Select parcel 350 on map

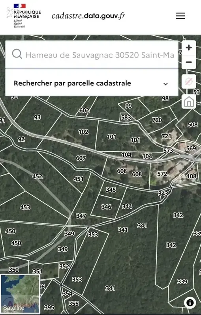tap(13, 270)
